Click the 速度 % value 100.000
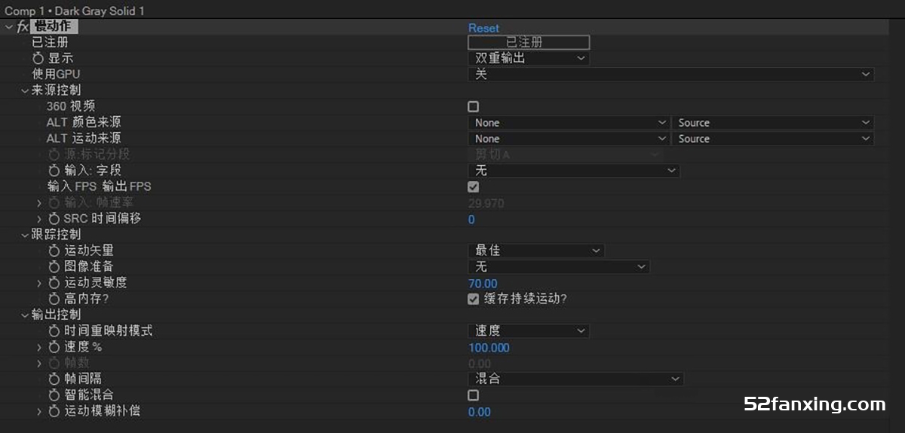This screenshot has height=433, width=905. [x=489, y=348]
